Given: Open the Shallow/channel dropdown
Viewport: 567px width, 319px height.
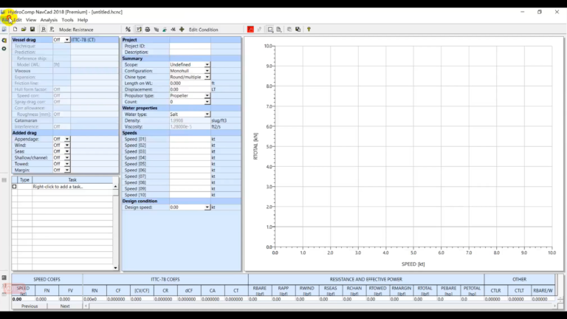Looking at the screenshot, I should click(67, 158).
